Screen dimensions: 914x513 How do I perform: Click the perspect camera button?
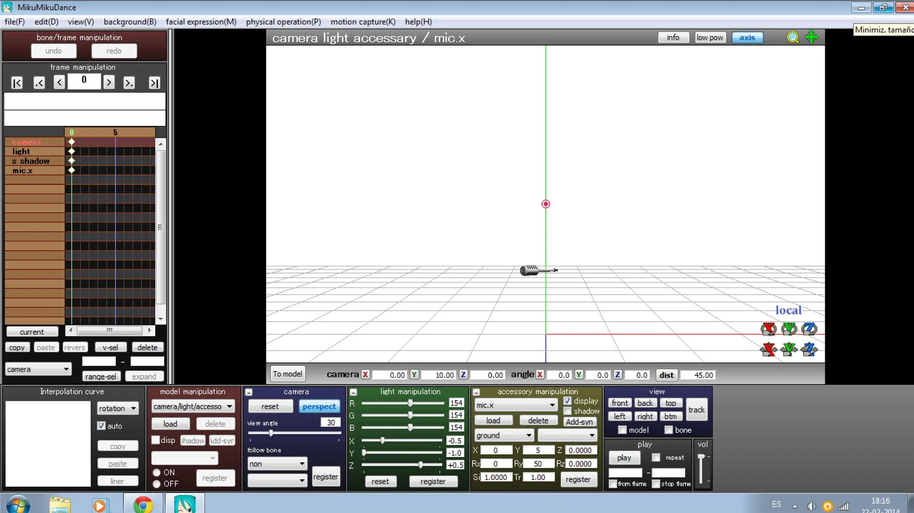click(x=319, y=406)
